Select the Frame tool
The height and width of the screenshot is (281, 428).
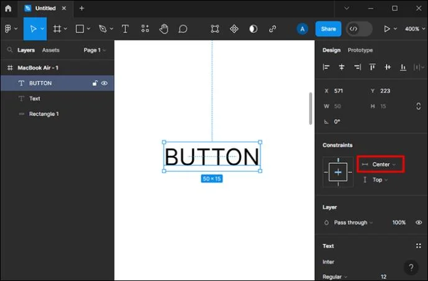57,29
